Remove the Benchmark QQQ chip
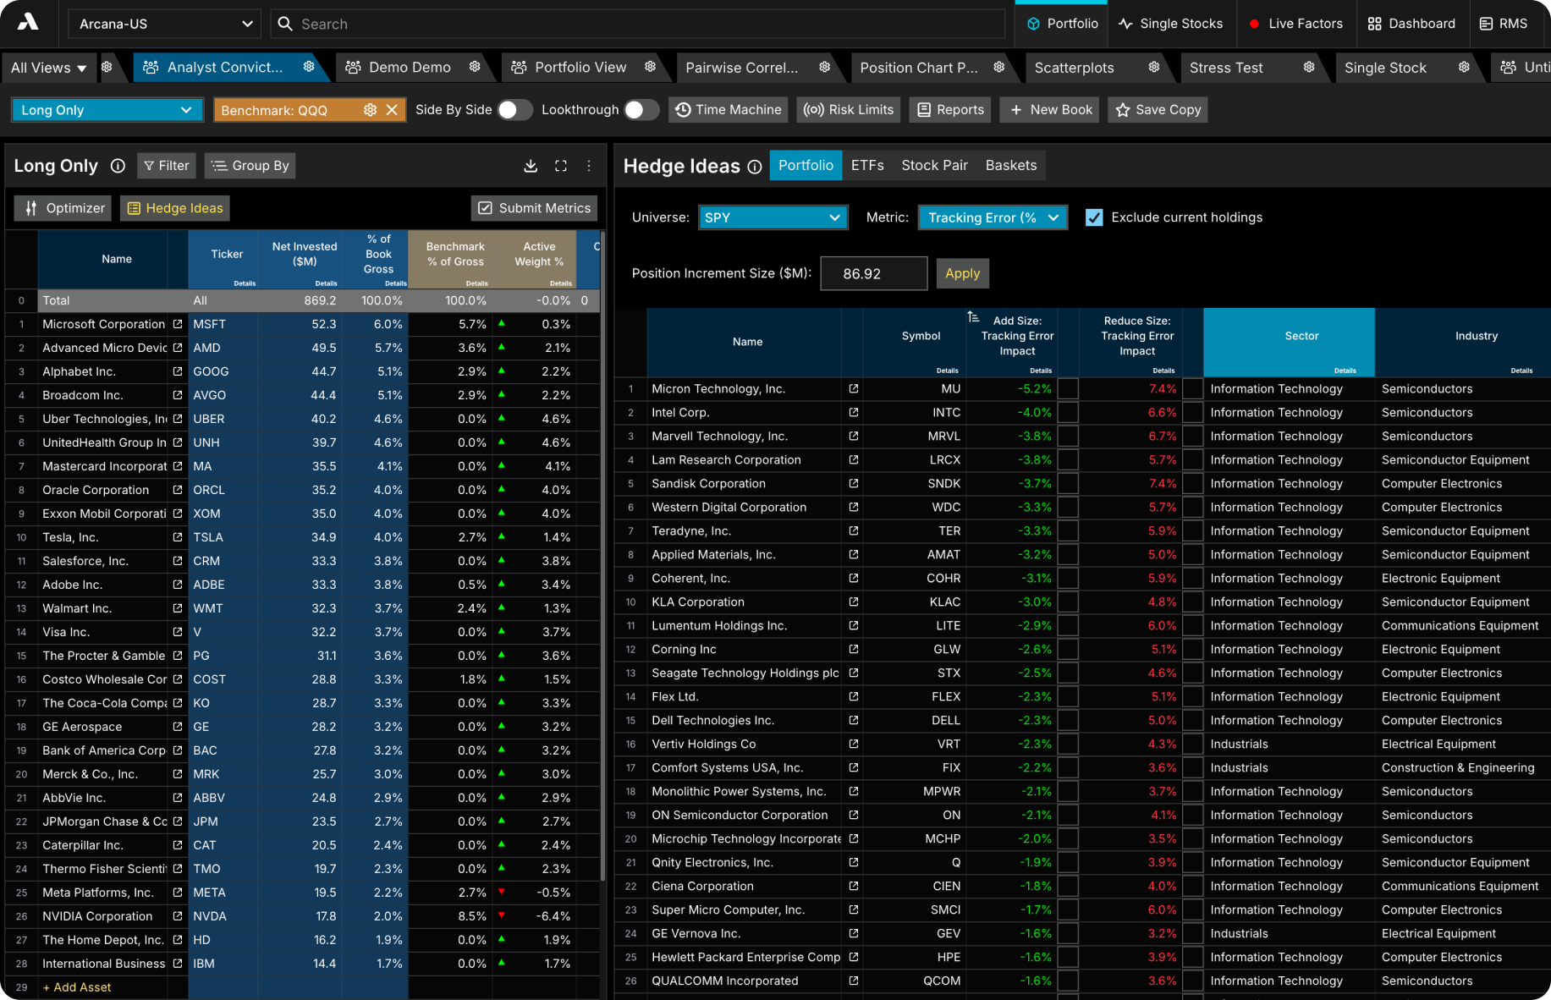The image size is (1551, 1000). [392, 110]
